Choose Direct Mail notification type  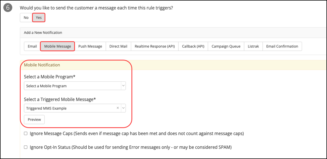(118, 46)
